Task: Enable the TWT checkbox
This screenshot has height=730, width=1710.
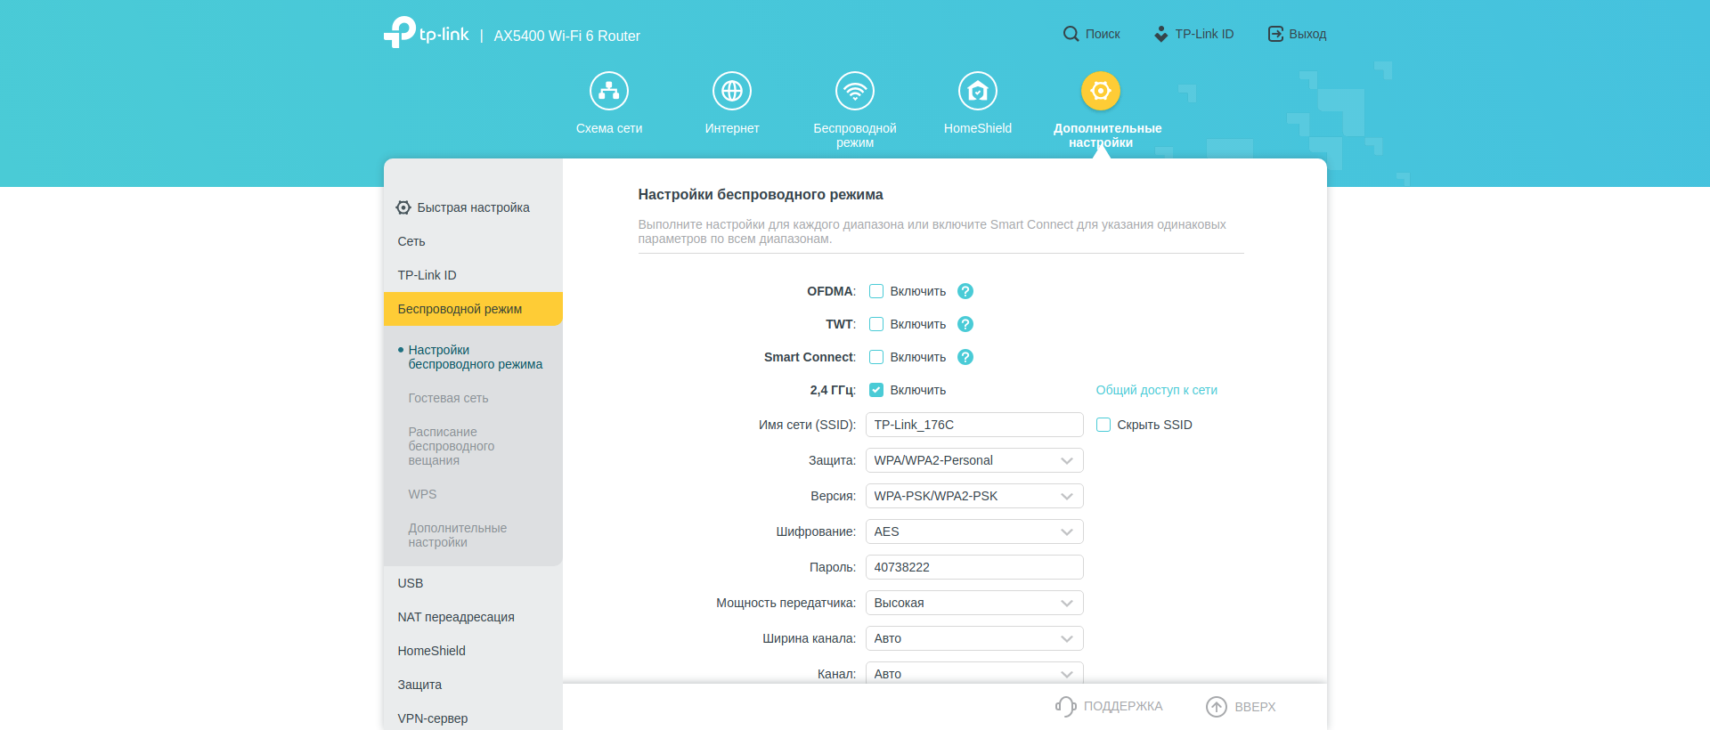Action: tap(876, 324)
